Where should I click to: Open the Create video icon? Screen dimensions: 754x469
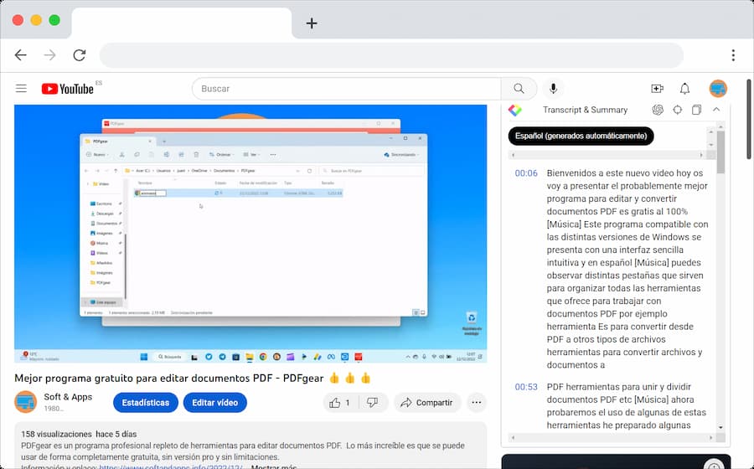click(658, 89)
